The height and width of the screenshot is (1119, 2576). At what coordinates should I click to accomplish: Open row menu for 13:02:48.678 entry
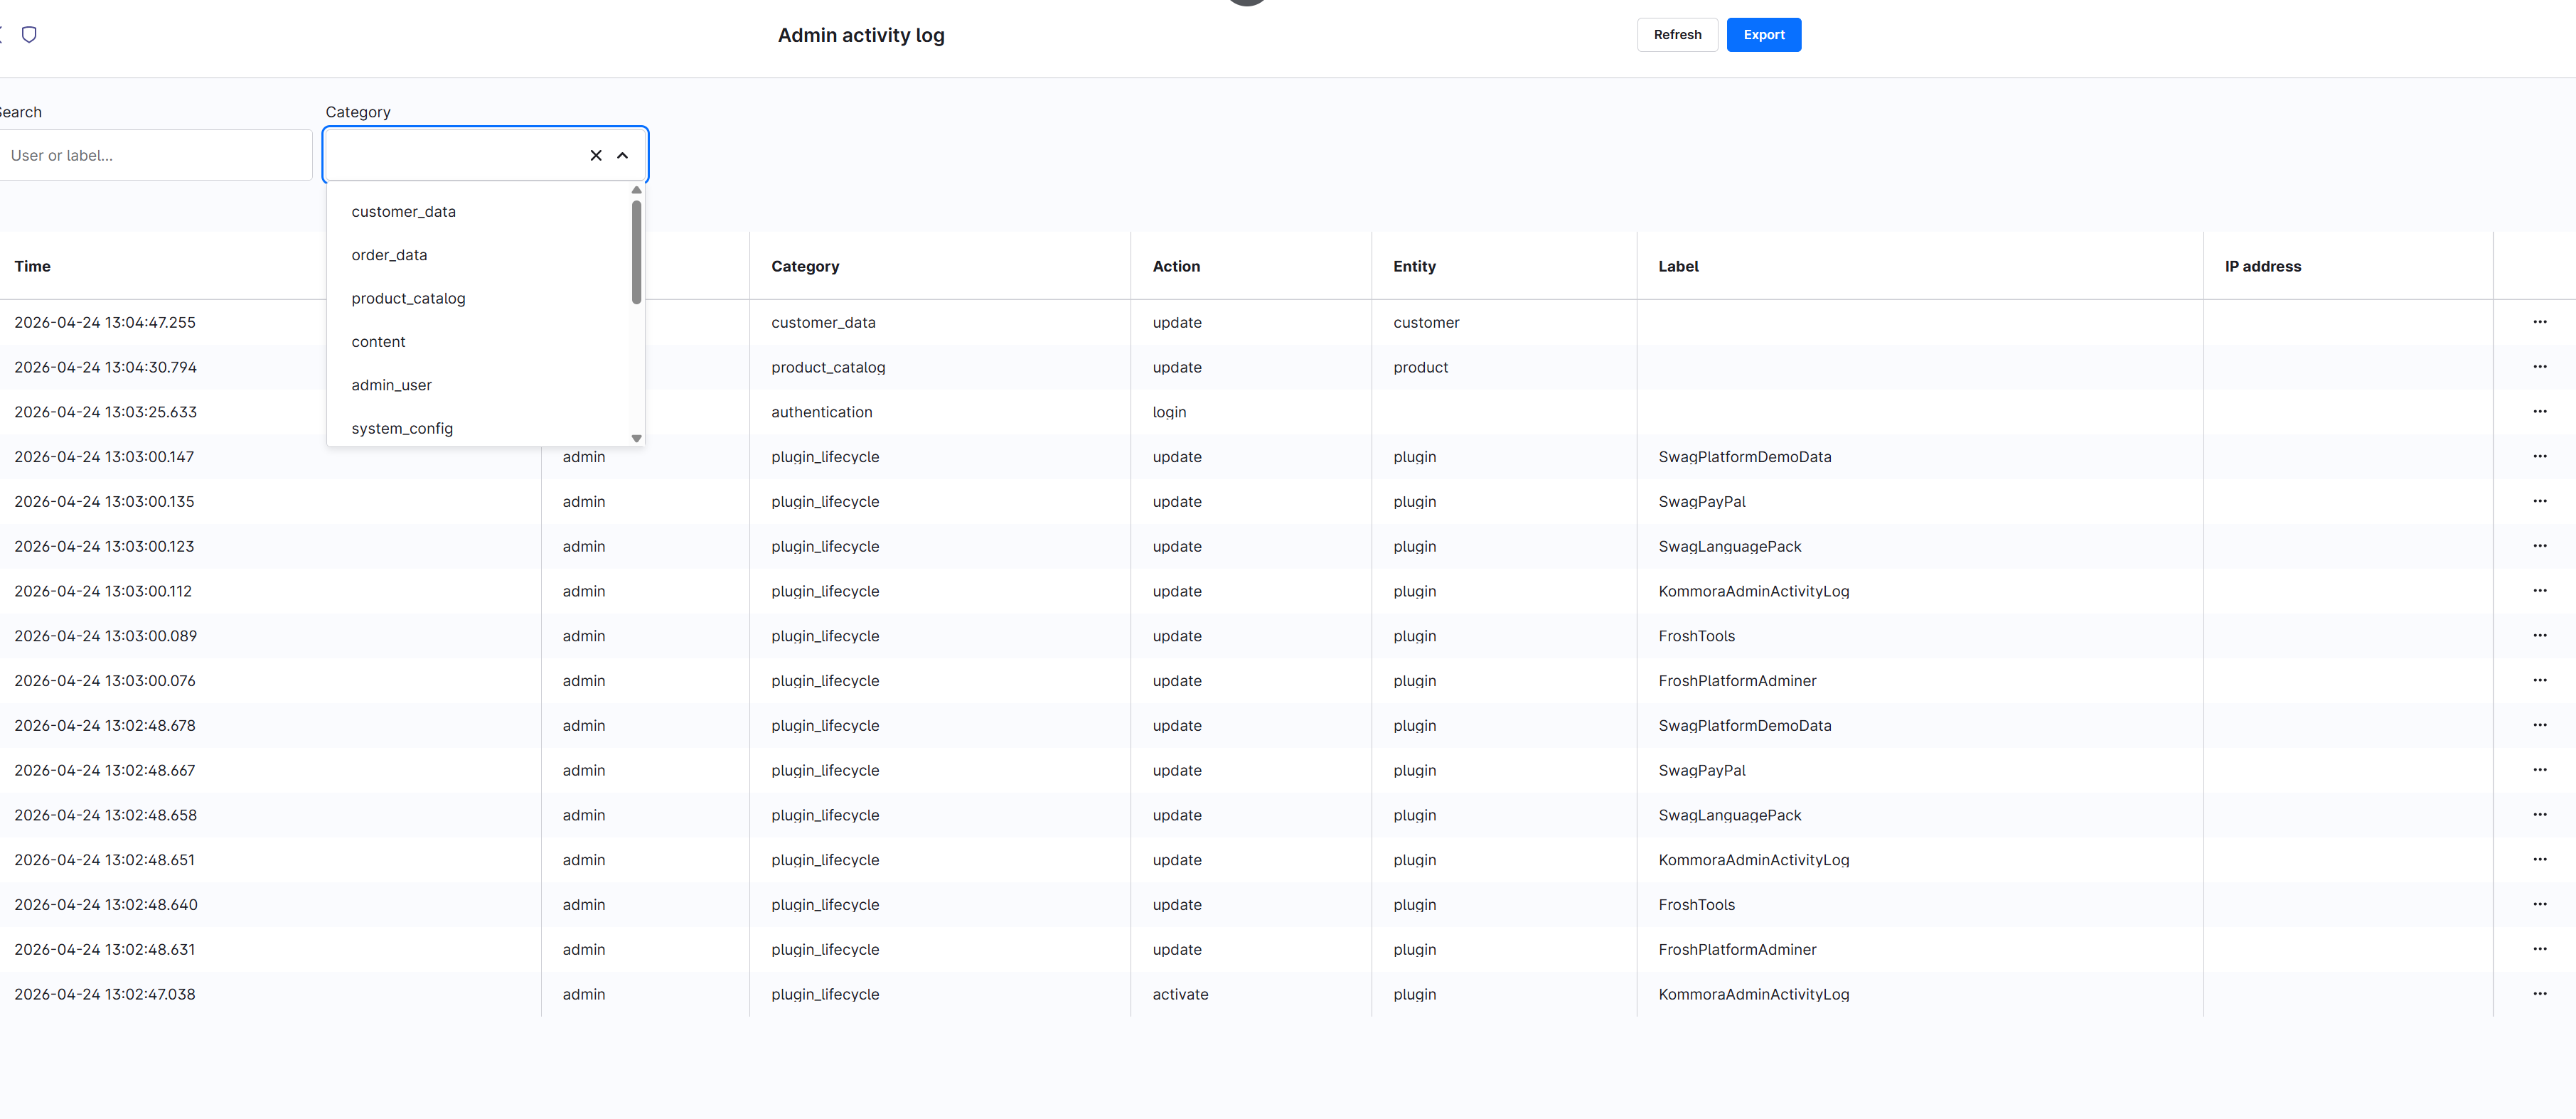point(2539,725)
